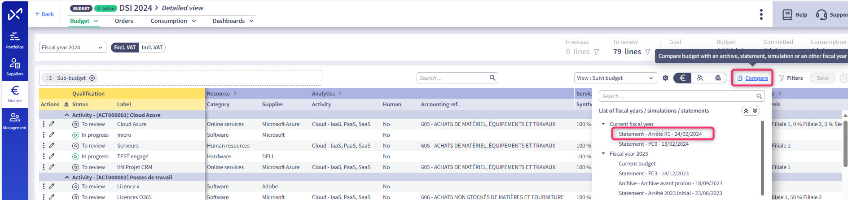Viewport: 848px width, 200px height.
Task: Click the Compare link
Action: [752, 78]
